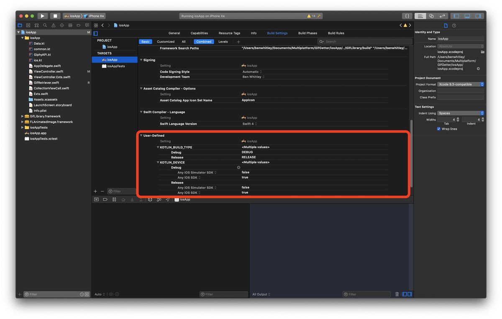Jump to the next issue arrow

point(410,25)
